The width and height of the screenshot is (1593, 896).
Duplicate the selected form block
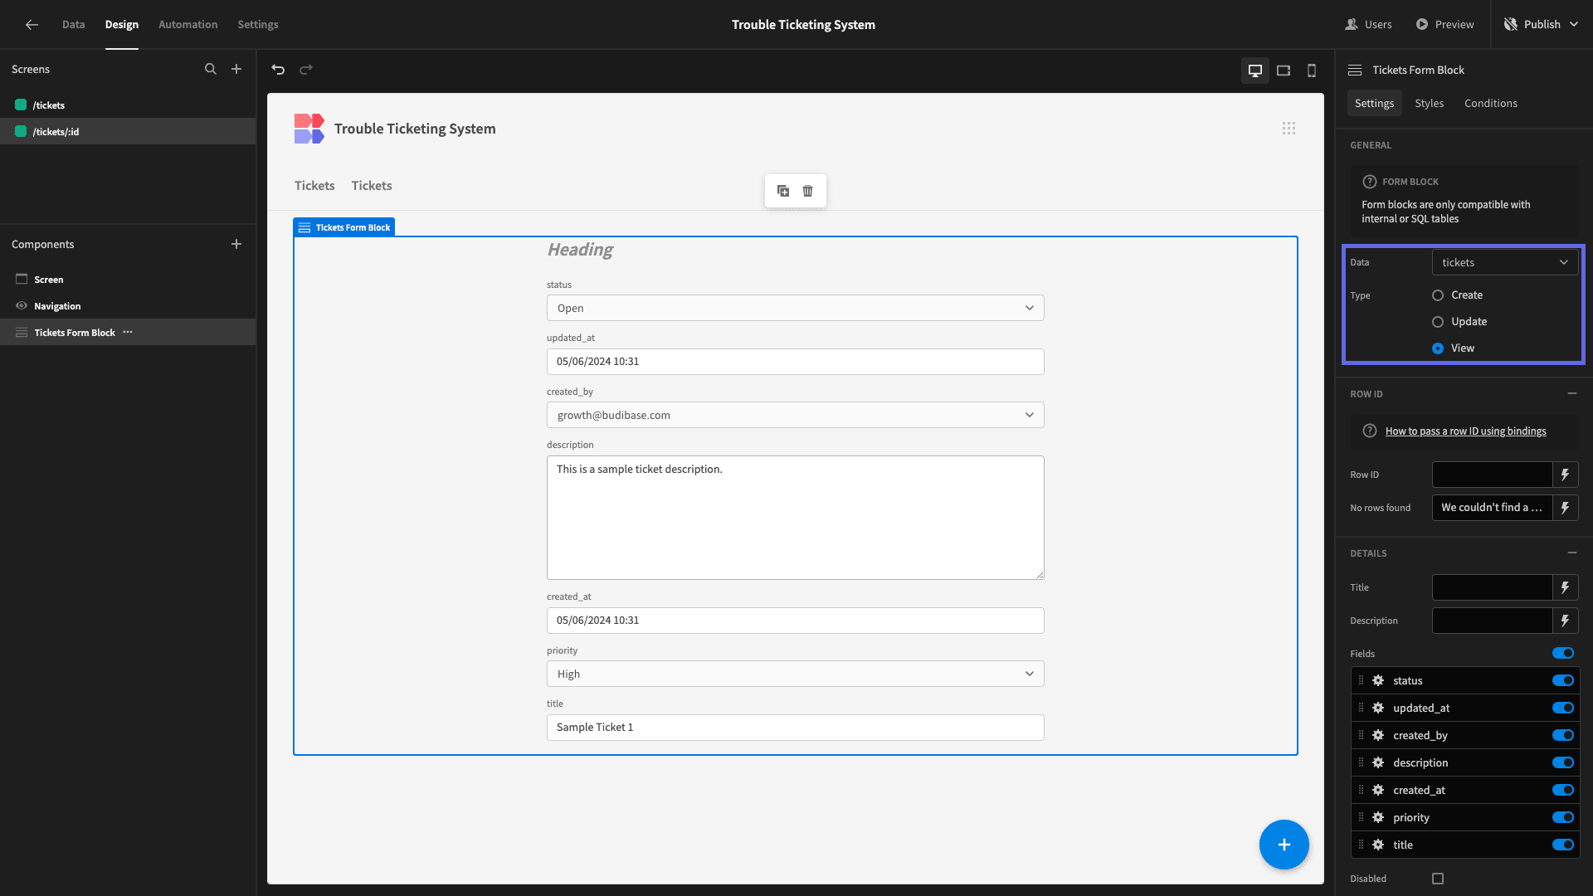(x=783, y=191)
